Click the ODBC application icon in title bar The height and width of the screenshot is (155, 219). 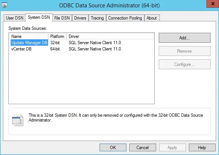click(4, 5)
